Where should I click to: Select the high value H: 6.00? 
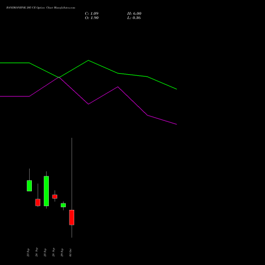[134, 14]
